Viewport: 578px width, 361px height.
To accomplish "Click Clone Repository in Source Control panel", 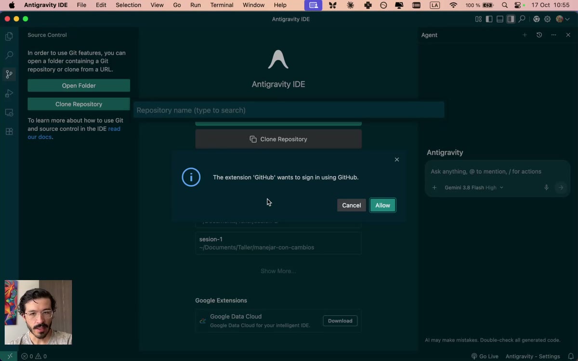I will (79, 104).
